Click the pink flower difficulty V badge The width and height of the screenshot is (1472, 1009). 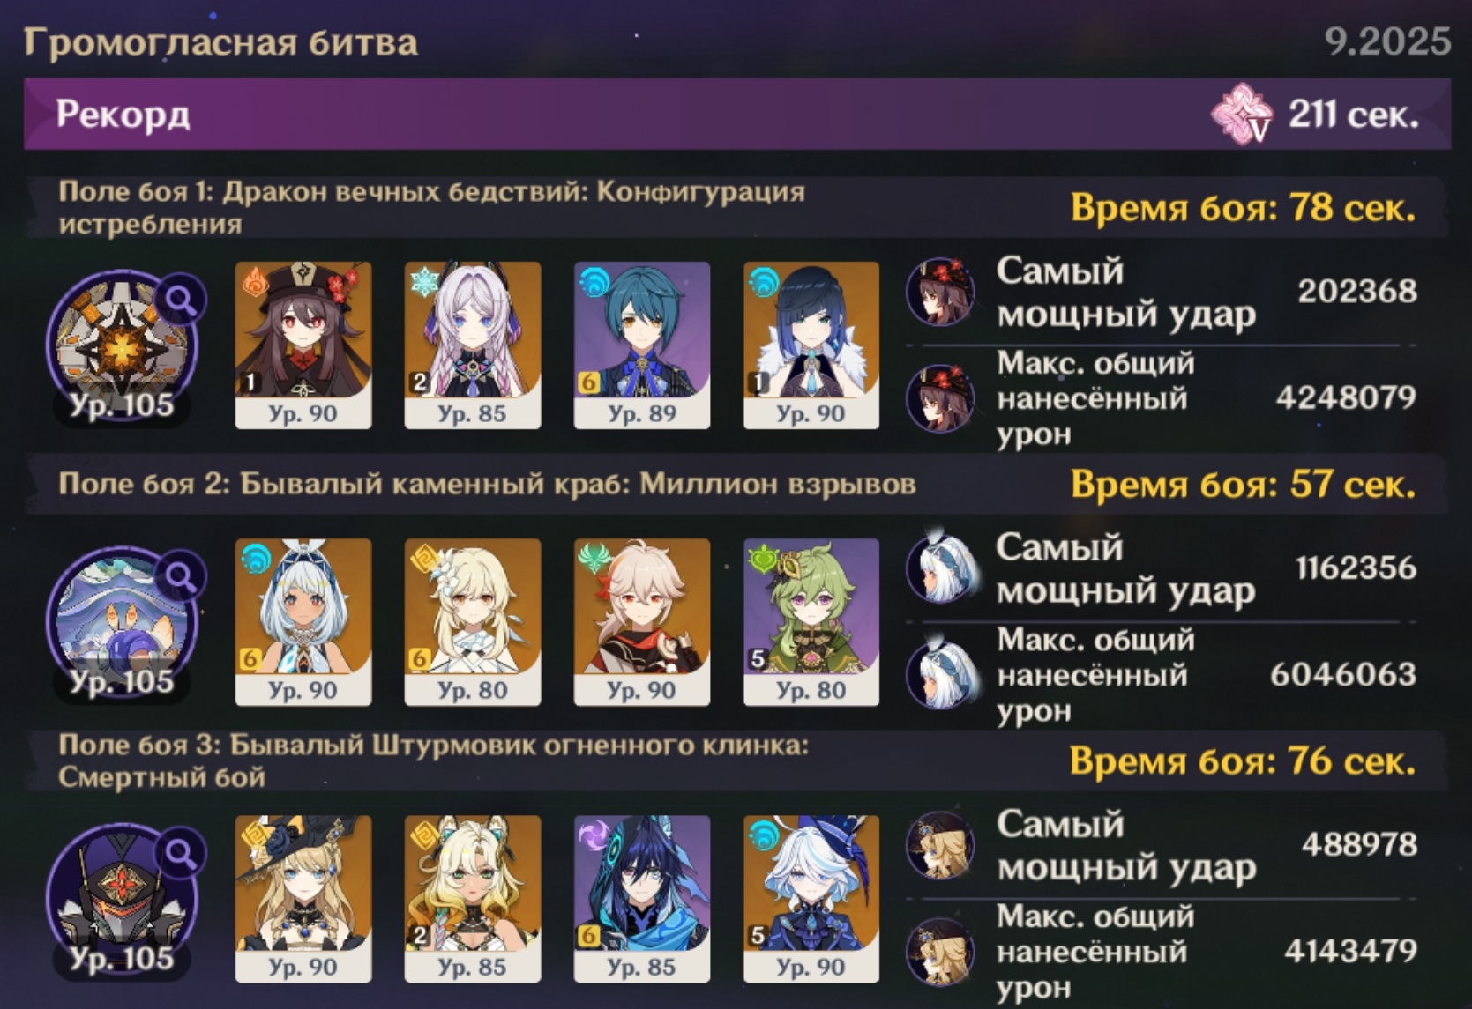tap(1242, 113)
